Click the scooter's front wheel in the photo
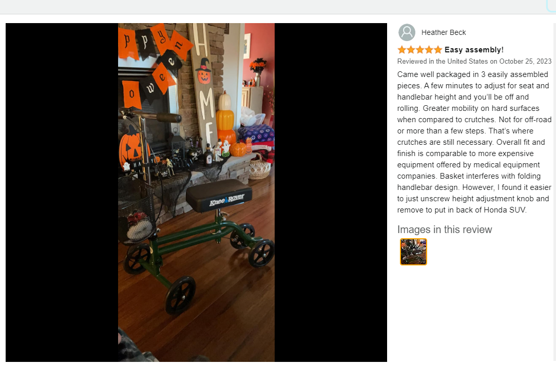The width and height of the screenshot is (556, 365). 180,295
